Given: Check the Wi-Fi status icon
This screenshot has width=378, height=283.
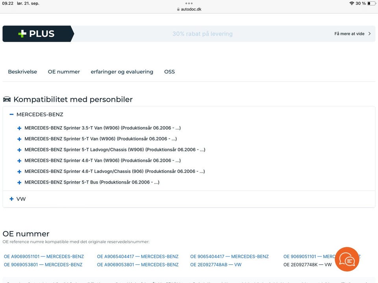Looking at the screenshot, I should coord(352,4).
